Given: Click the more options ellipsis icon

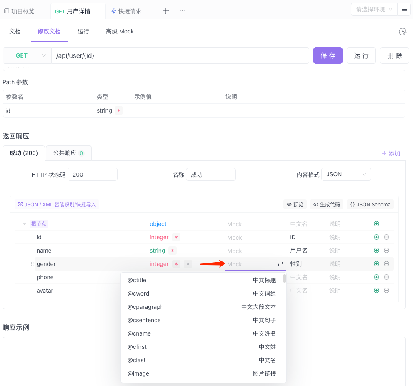Looking at the screenshot, I should 182,11.
